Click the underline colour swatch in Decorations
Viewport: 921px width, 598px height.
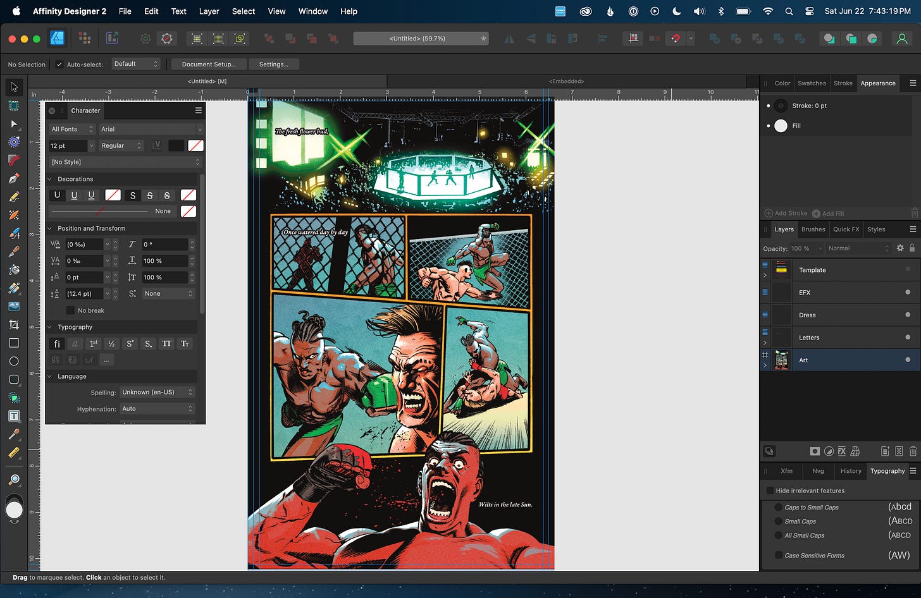[113, 195]
